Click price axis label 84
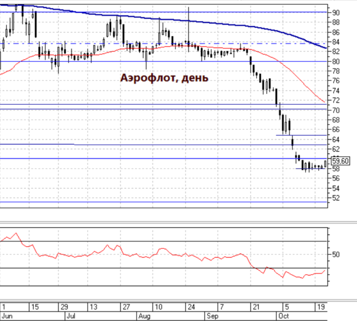 (336, 42)
